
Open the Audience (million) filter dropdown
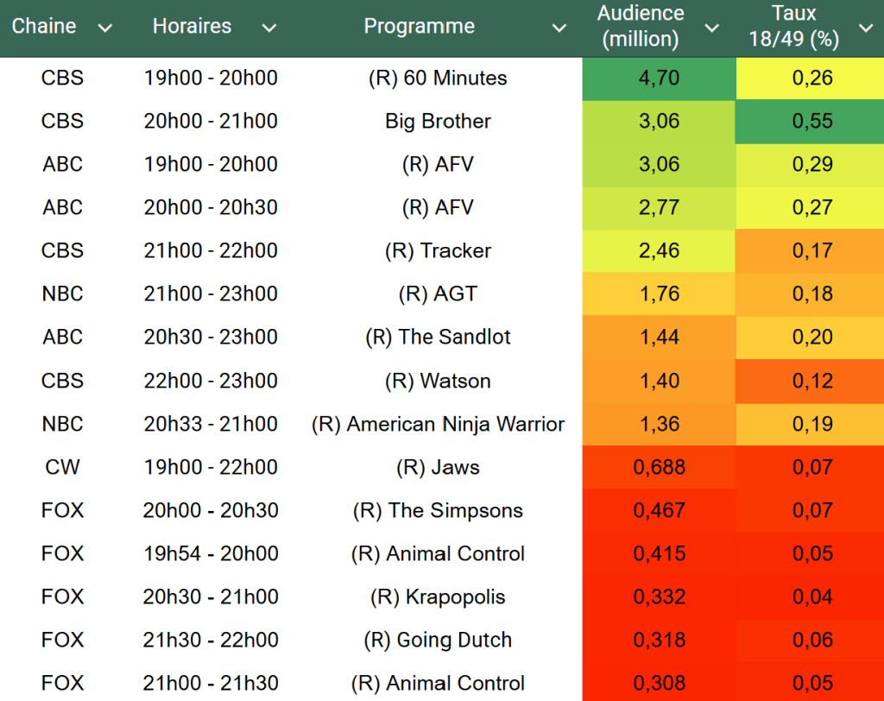[x=712, y=28]
